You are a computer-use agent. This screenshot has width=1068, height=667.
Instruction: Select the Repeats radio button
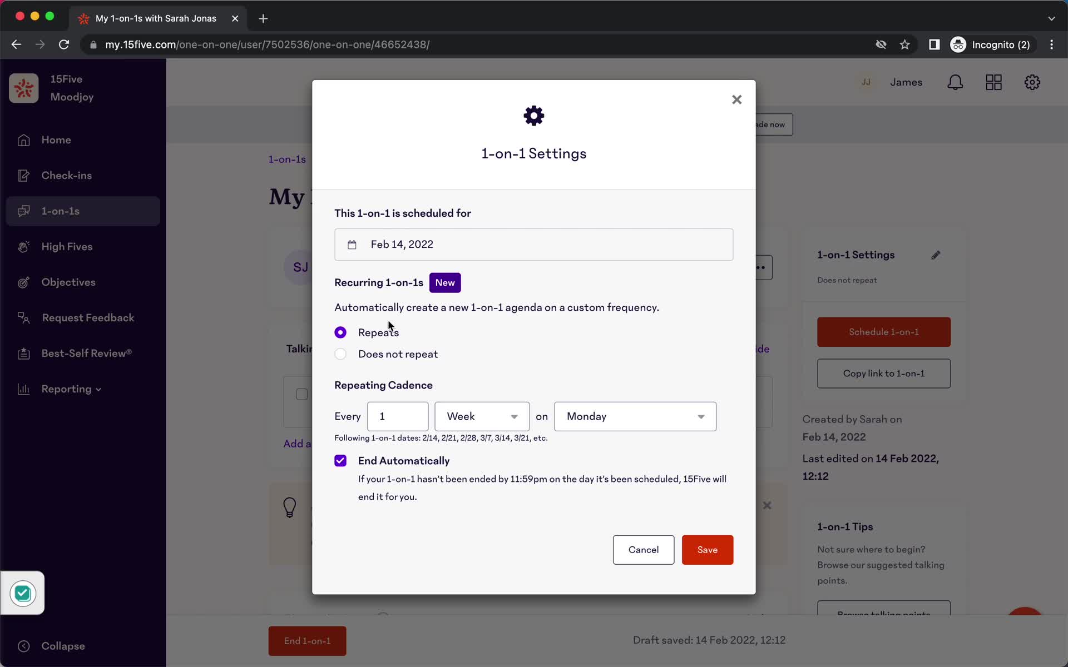coord(340,332)
